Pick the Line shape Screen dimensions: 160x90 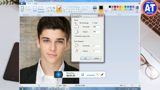64,7
